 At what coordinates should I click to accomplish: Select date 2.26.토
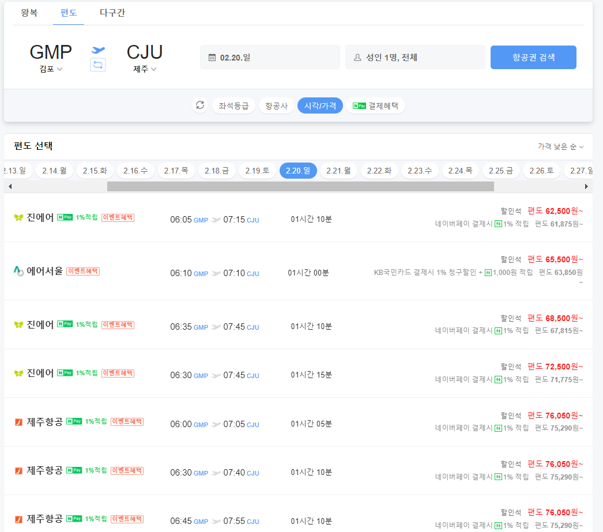tap(541, 171)
